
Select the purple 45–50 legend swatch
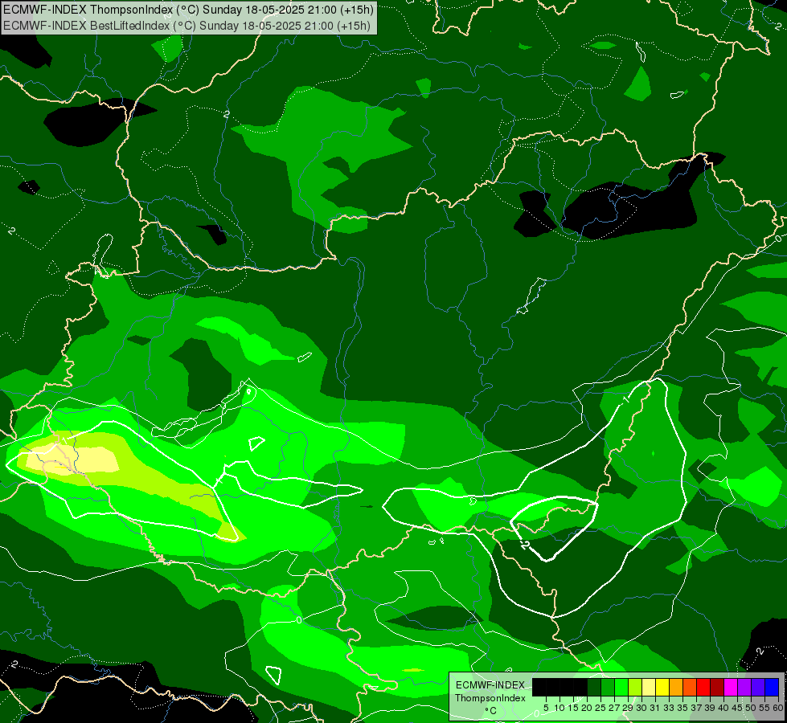tap(744, 687)
